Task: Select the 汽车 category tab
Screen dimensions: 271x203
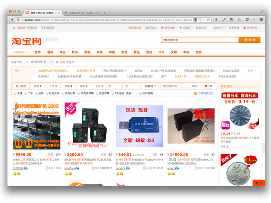Action: (x=161, y=52)
